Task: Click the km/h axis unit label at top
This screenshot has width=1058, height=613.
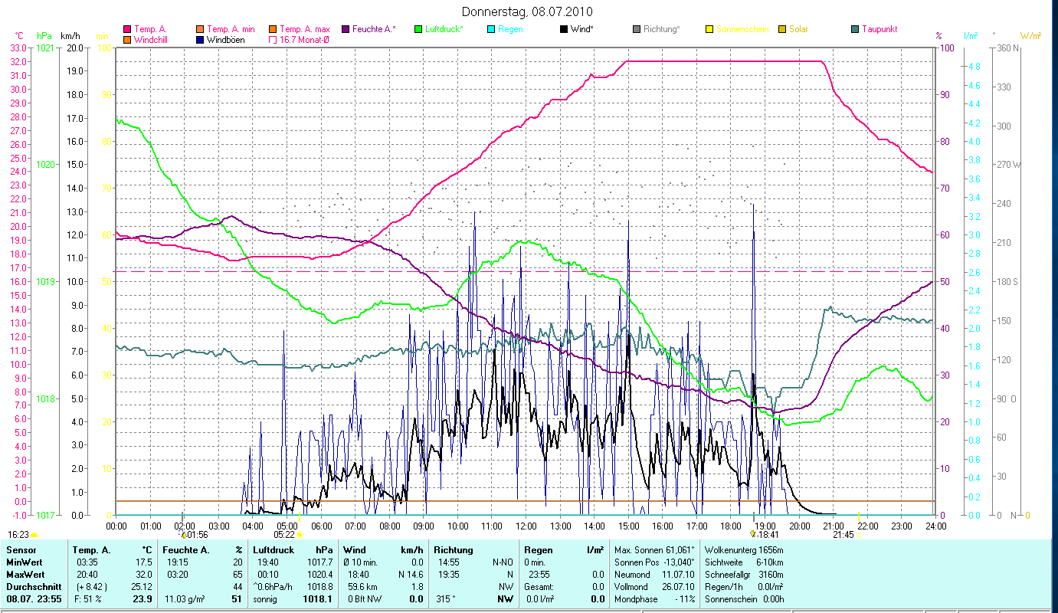Action: (x=70, y=36)
